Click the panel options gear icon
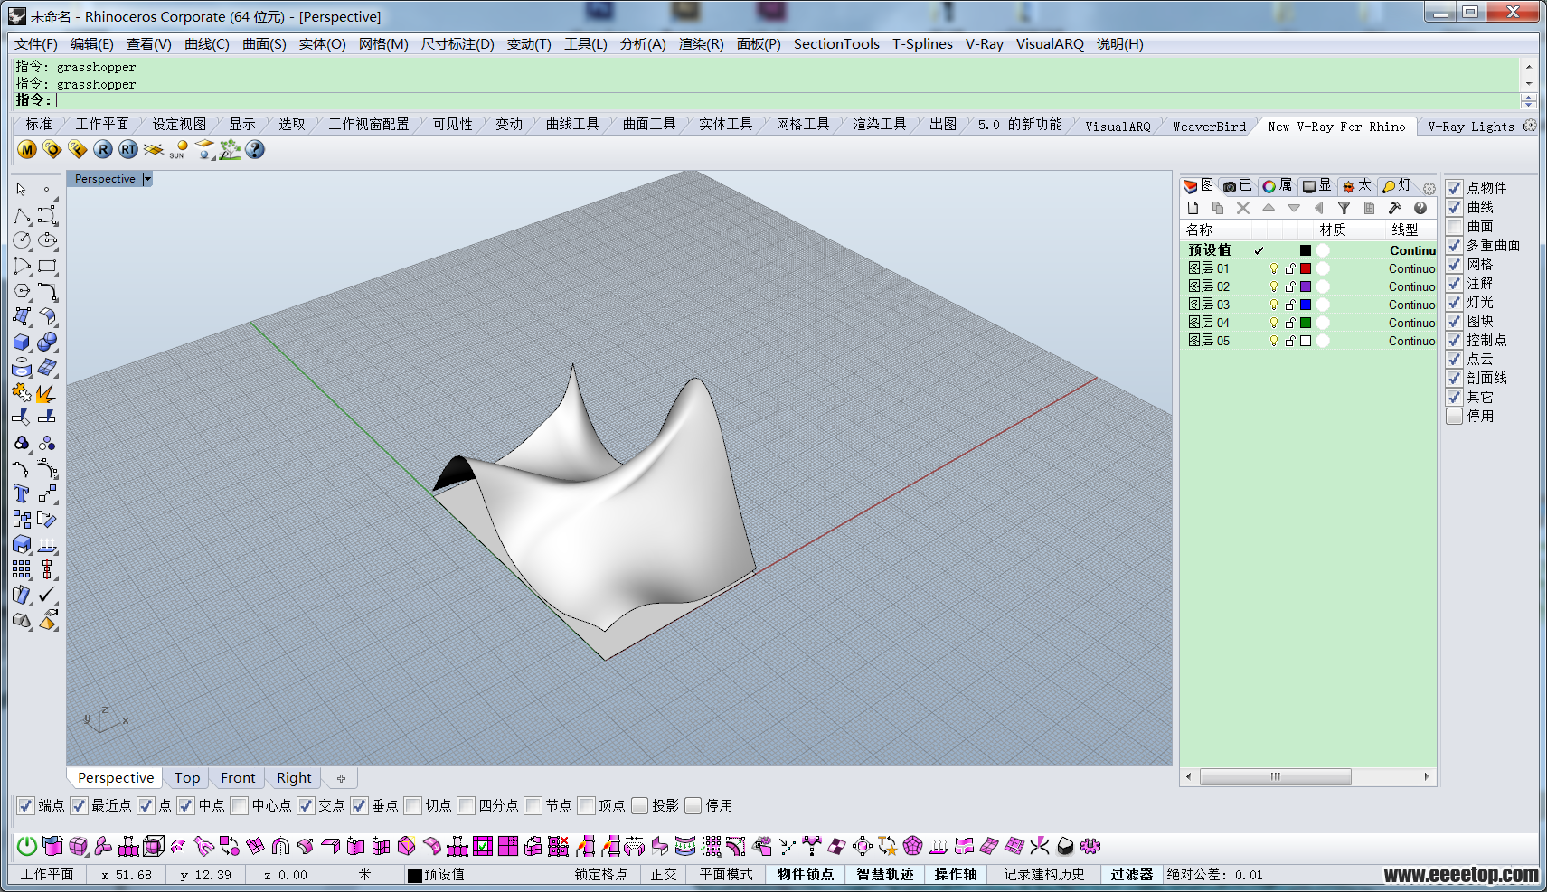The width and height of the screenshot is (1547, 892). click(x=1429, y=188)
